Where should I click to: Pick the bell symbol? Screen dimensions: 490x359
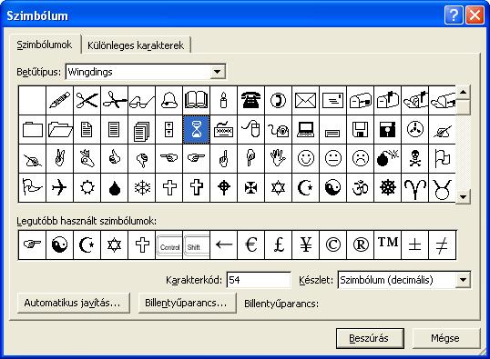(169, 101)
